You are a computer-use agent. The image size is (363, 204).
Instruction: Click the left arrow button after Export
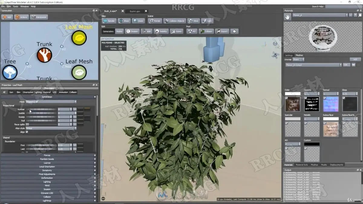234,31
